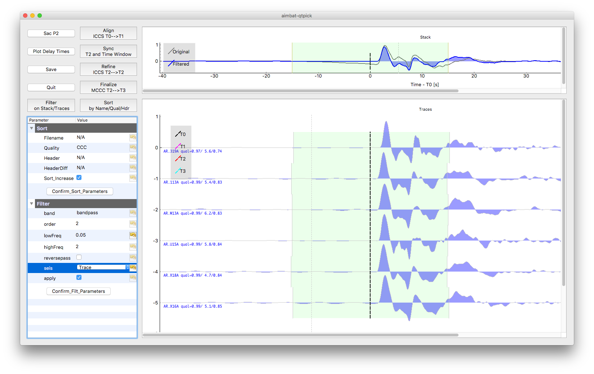The height and width of the screenshot is (374, 594).
Task: Reset the filter order parameter
Action: tap(133, 224)
